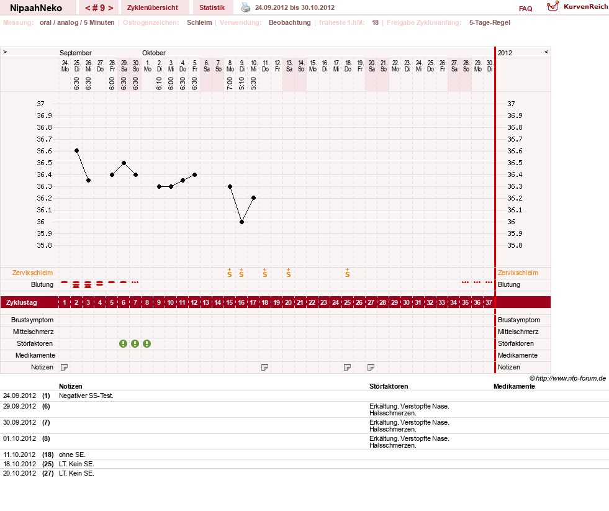Click the left Medikamente row label
609x511 pixels.
coord(35,355)
